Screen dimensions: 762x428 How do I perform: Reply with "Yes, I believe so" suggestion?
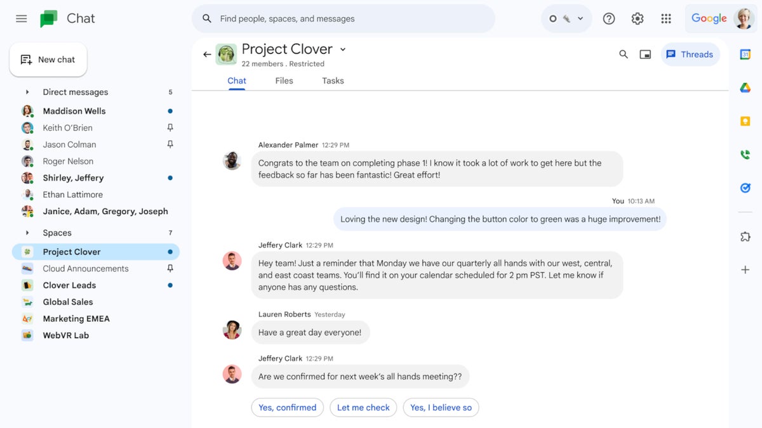(441, 408)
